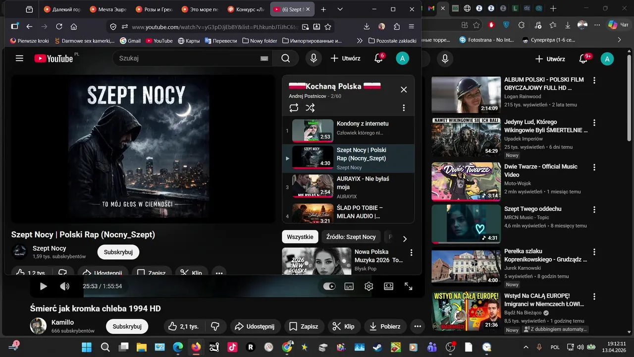Open the Szept Nocy channel name link

[x=49, y=248]
